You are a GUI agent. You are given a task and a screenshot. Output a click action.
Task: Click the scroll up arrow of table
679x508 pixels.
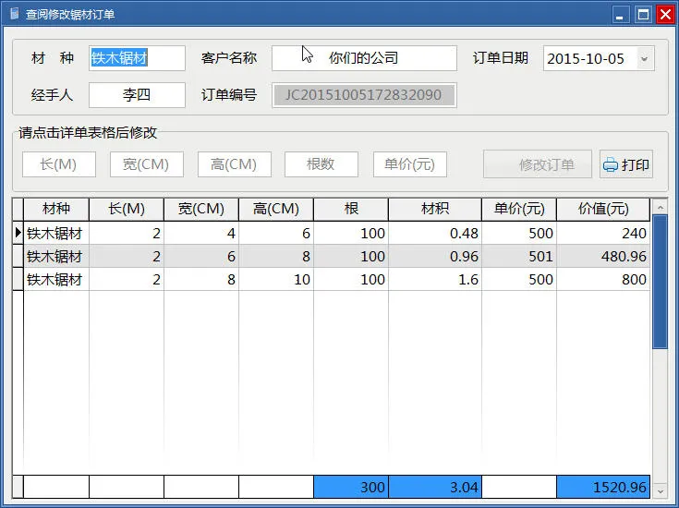tap(659, 206)
